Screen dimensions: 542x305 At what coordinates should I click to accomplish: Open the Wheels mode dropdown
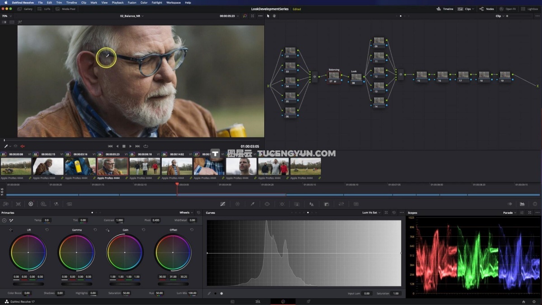pyautogui.click(x=186, y=212)
